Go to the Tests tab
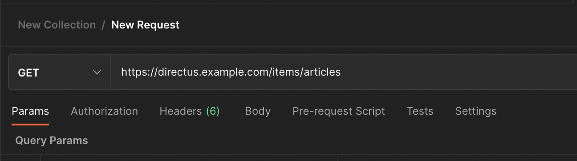The height and width of the screenshot is (161, 577). coord(420,111)
